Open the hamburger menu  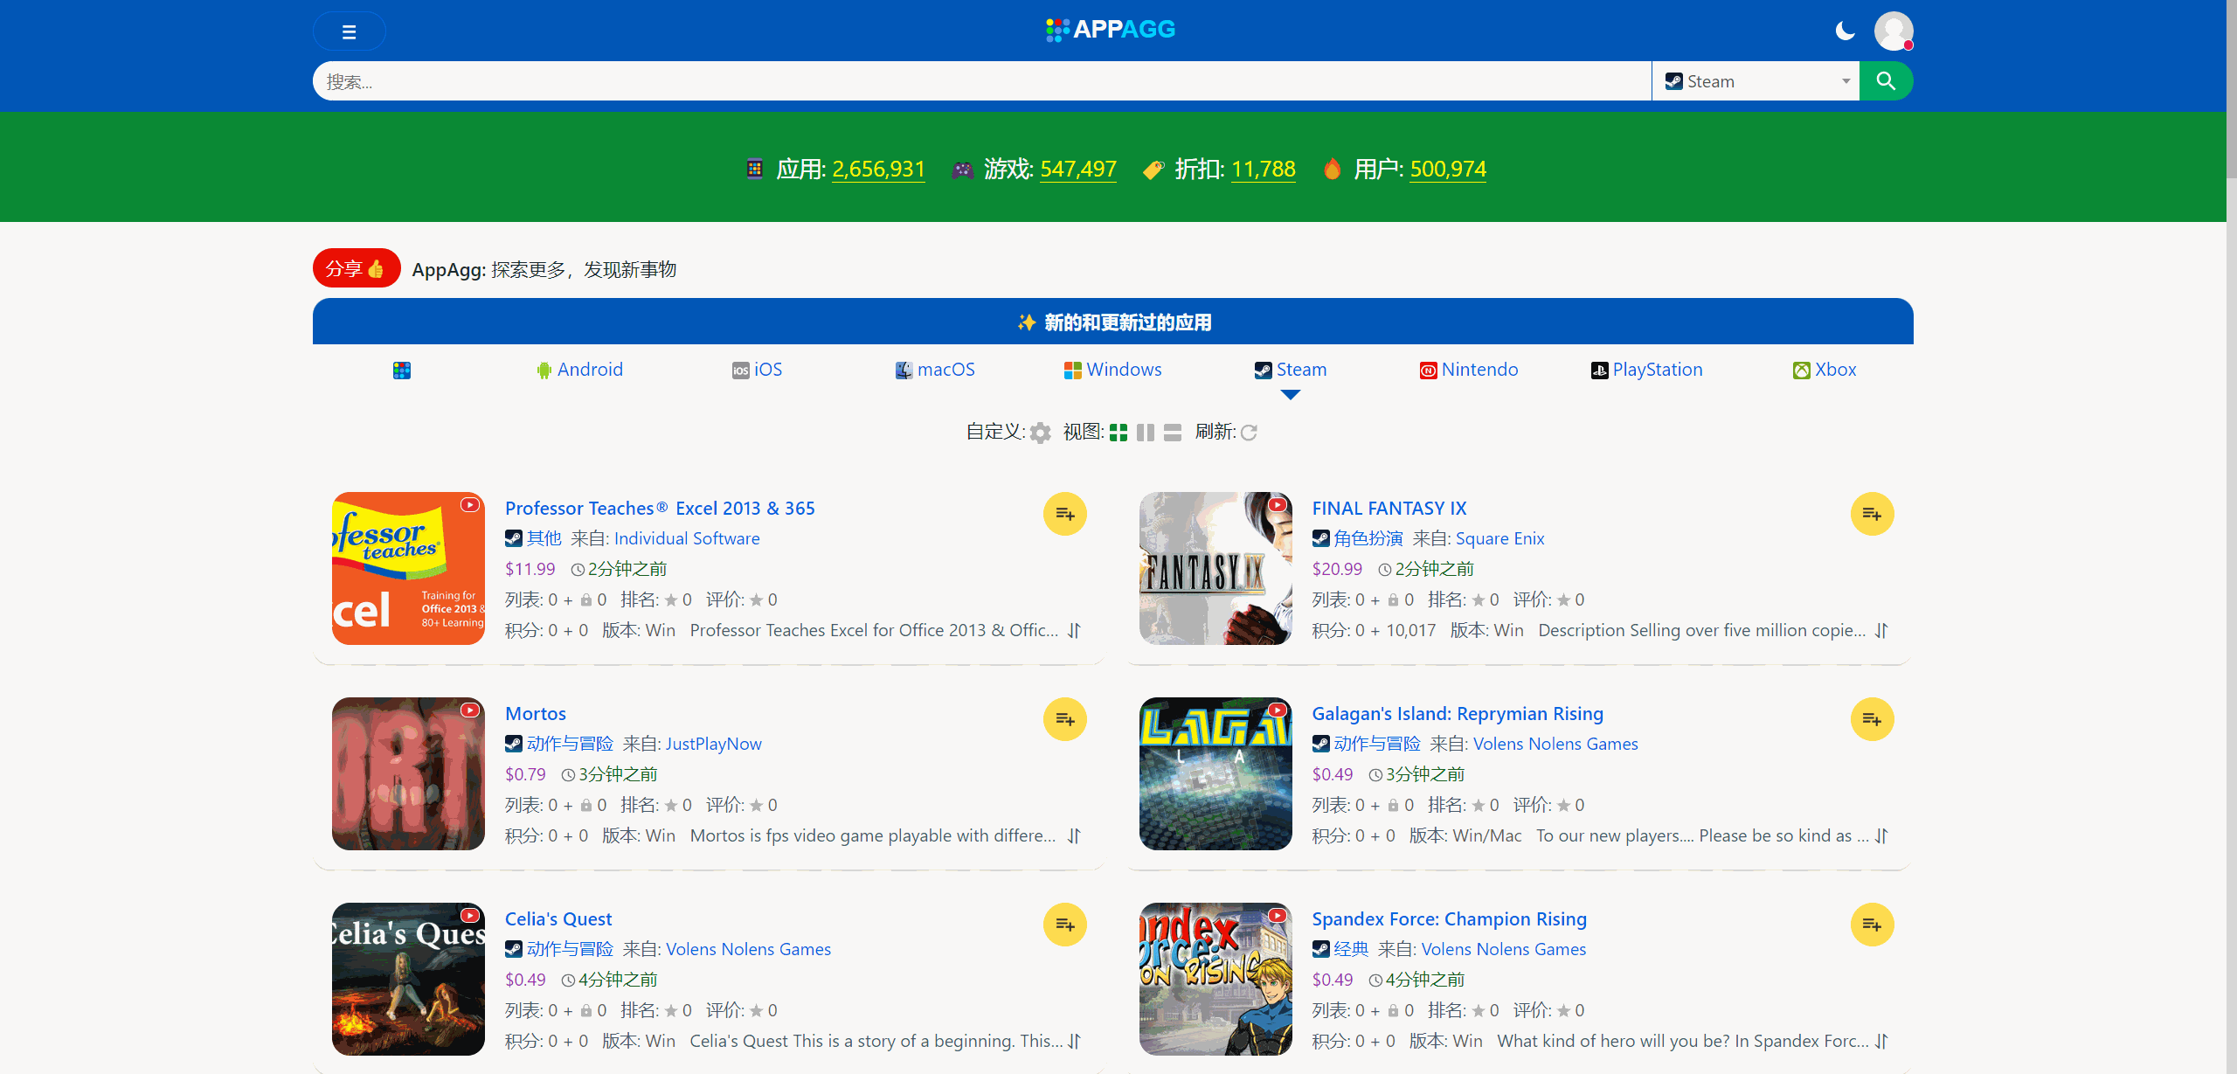tap(349, 31)
